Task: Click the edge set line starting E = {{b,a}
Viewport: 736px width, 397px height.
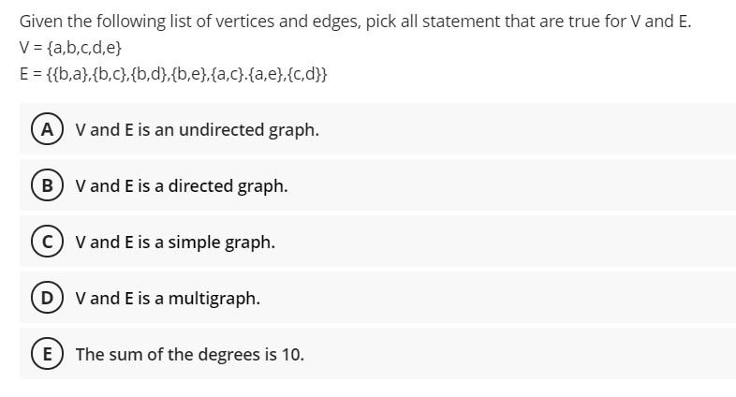Action: 173,74
